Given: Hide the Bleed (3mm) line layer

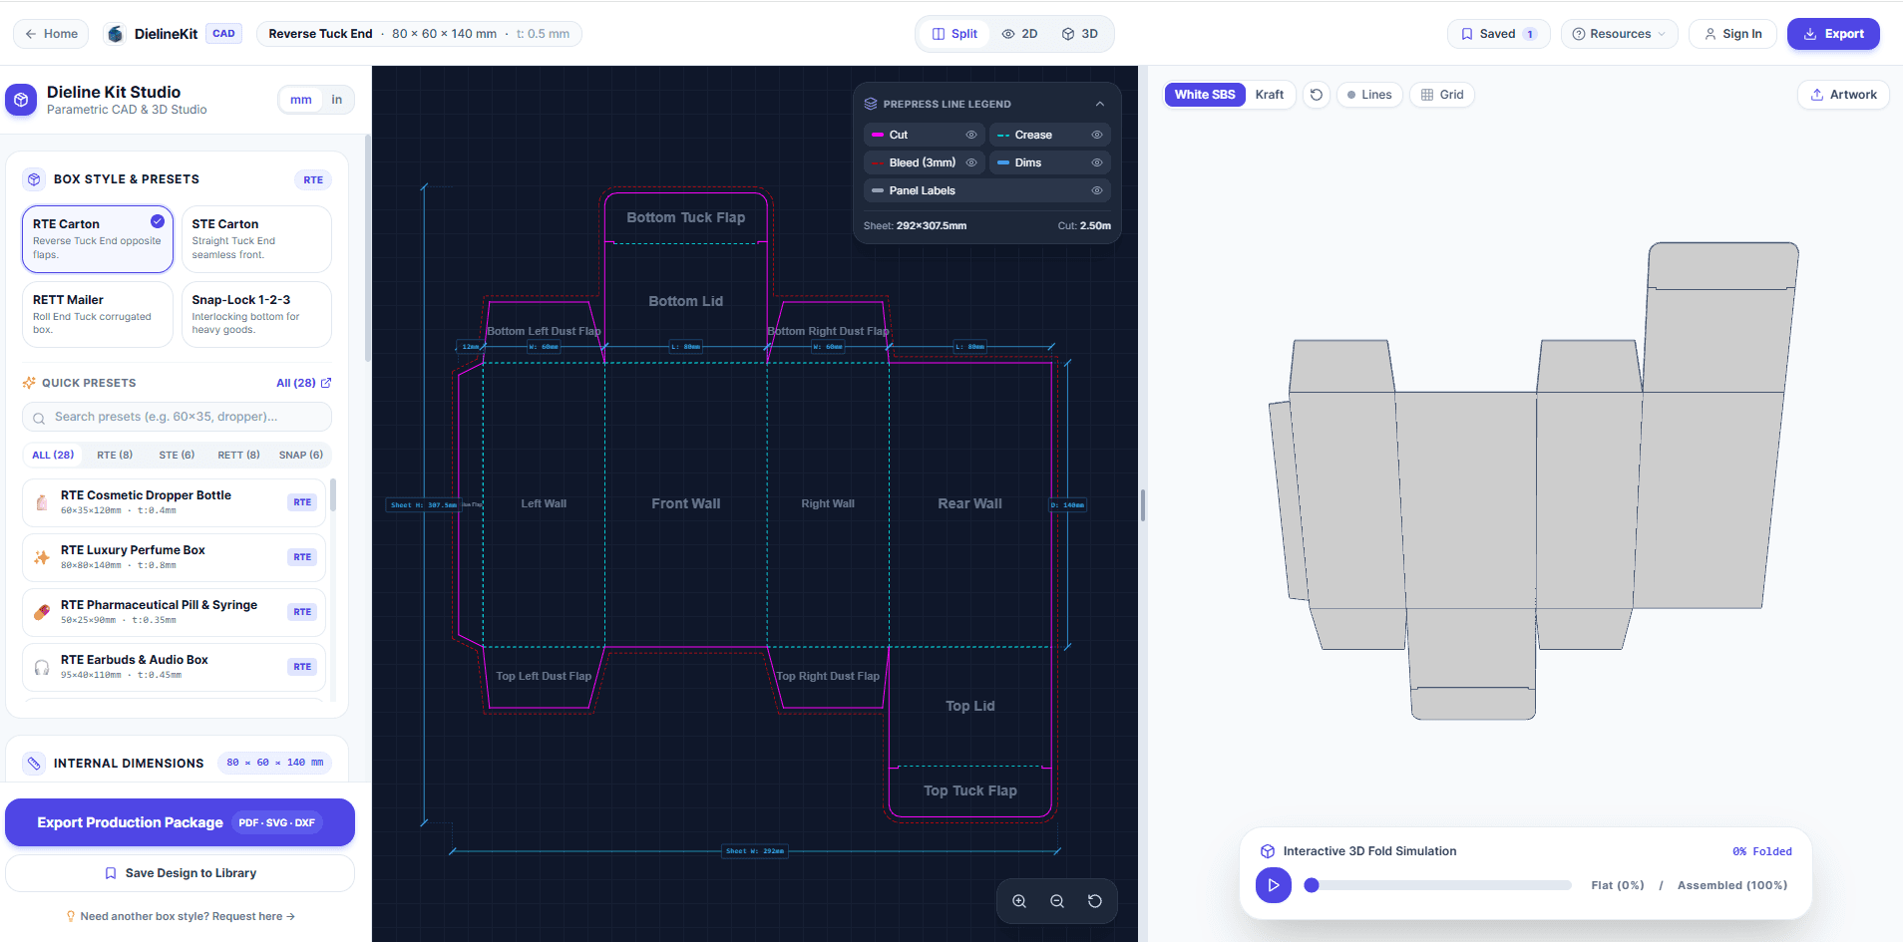Looking at the screenshot, I should pos(971,162).
